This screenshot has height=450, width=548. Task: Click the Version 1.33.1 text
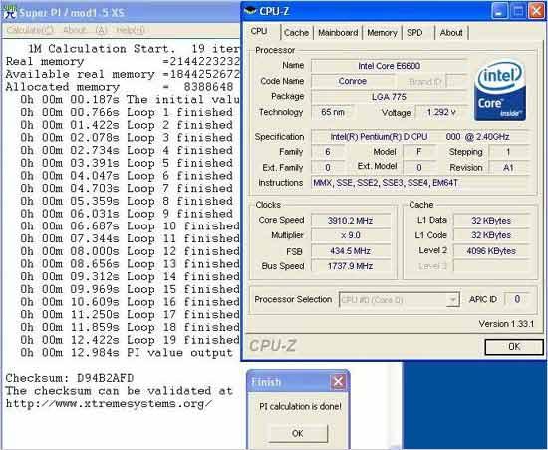coord(506,324)
